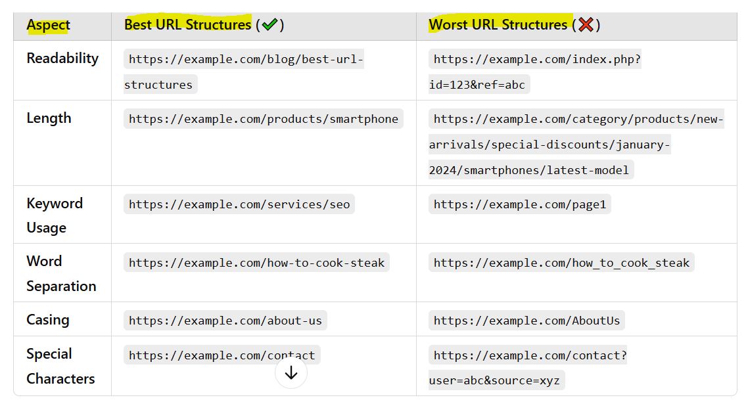
Task: Click the products/smartphone URL
Action: click(264, 119)
